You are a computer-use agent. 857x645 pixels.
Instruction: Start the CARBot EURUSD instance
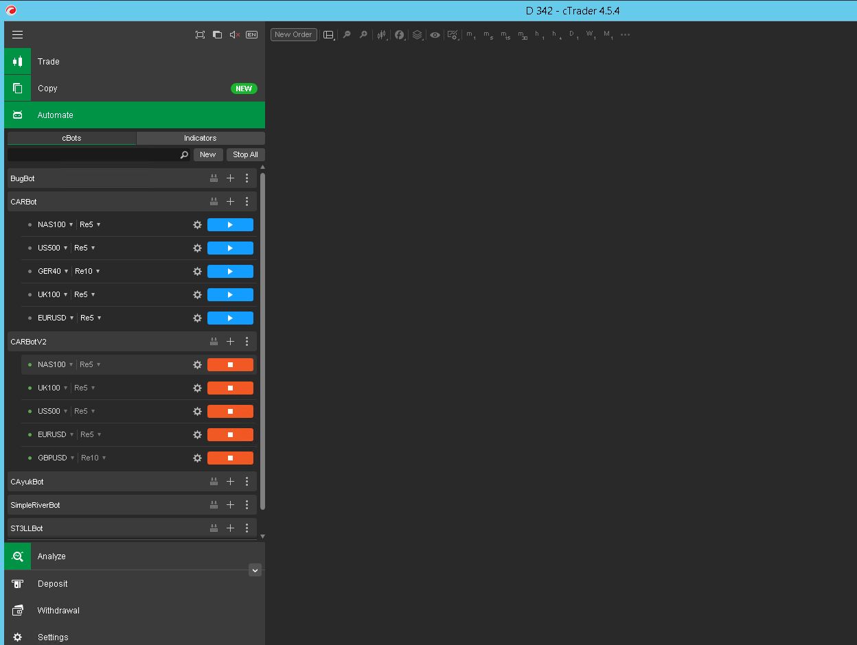coord(230,318)
